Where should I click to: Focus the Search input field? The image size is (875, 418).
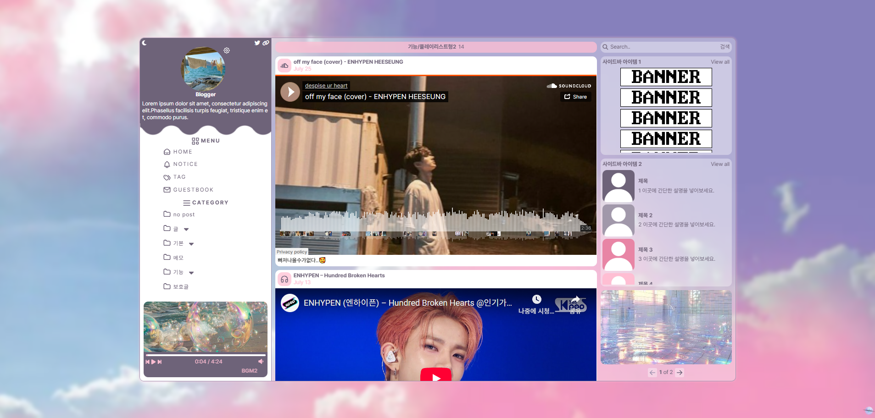663,47
